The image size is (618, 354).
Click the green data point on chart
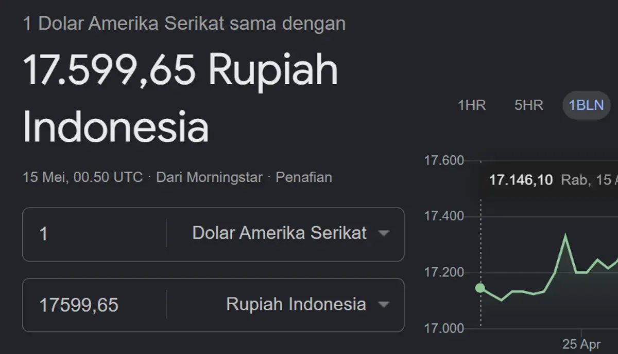(480, 288)
